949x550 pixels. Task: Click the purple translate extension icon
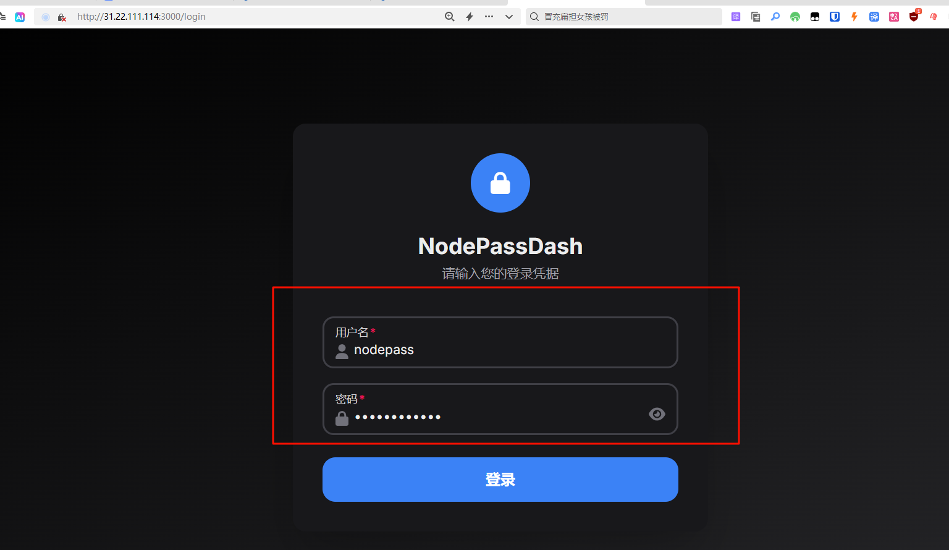736,17
